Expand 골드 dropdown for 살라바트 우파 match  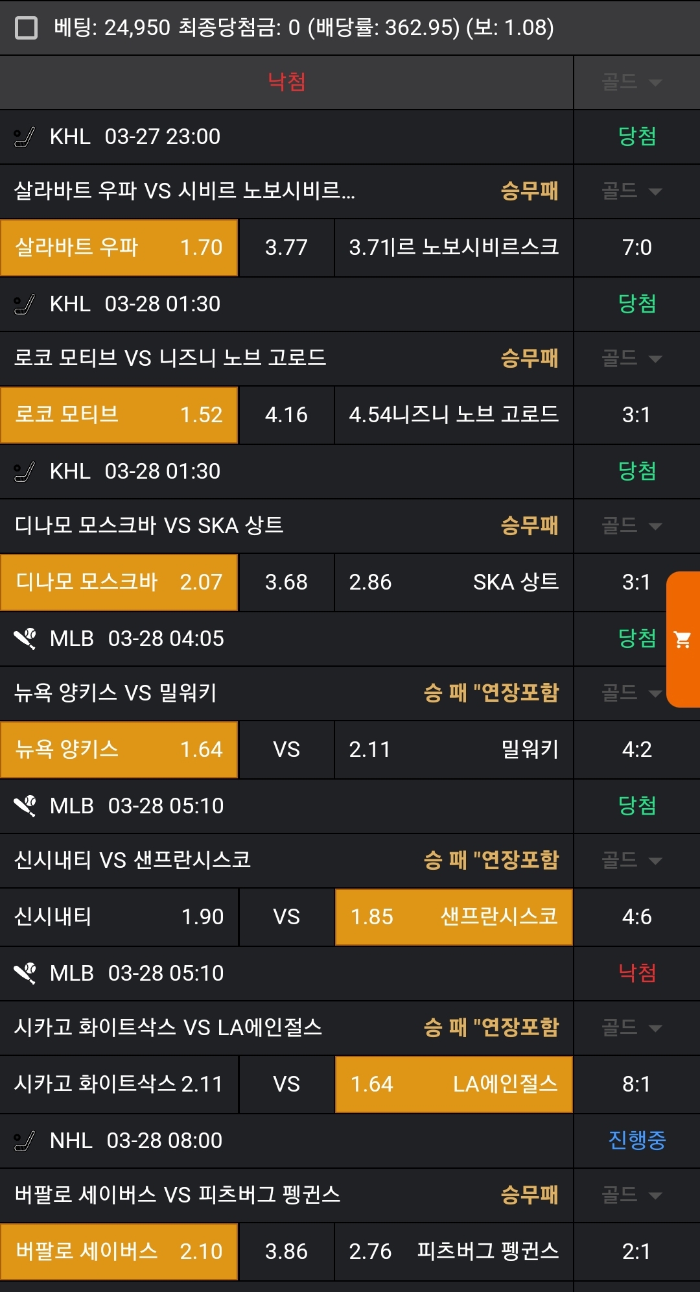631,191
